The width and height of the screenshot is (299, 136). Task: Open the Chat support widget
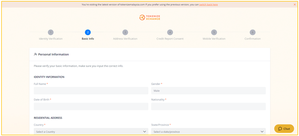click(284, 129)
